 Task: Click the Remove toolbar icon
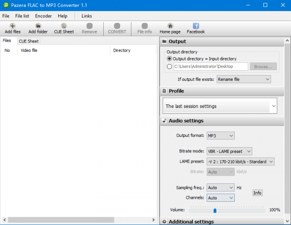[x=89, y=26]
